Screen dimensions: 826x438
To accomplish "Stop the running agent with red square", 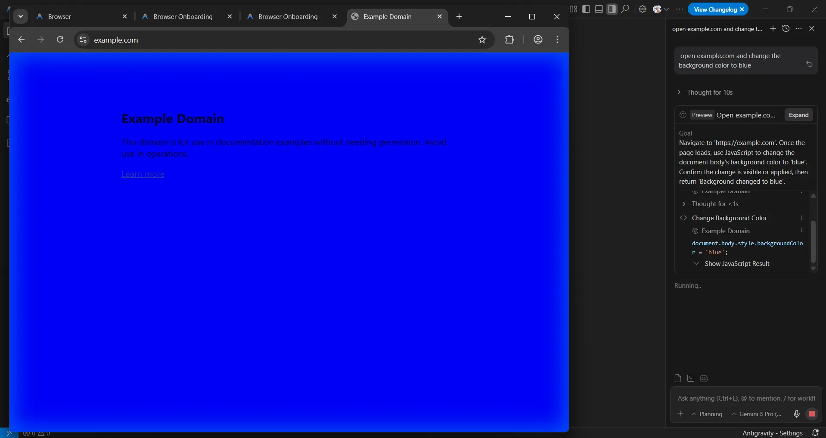I will [x=812, y=414].
